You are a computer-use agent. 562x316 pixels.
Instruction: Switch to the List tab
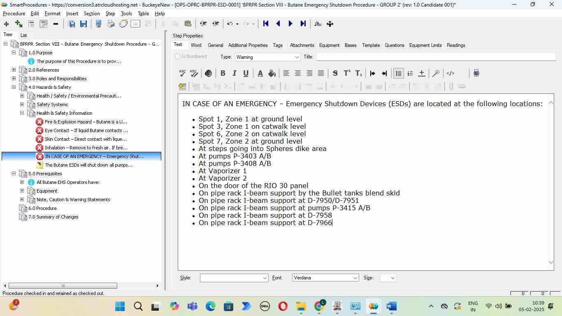coord(24,35)
